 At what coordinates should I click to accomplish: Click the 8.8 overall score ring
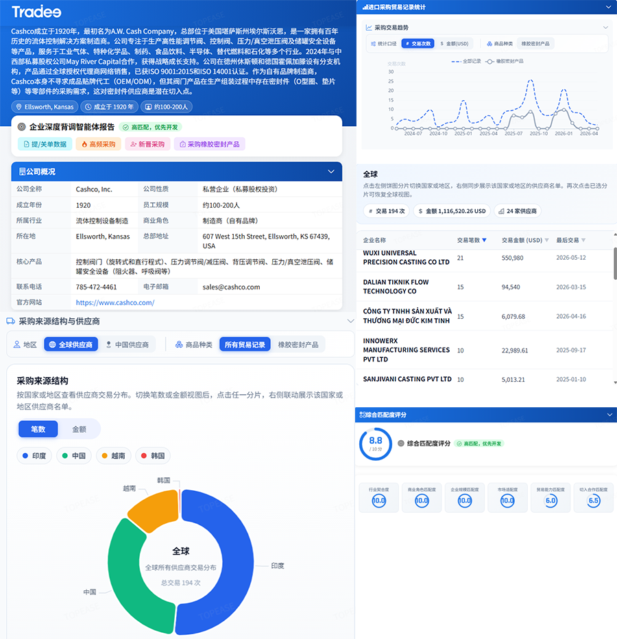tap(375, 444)
